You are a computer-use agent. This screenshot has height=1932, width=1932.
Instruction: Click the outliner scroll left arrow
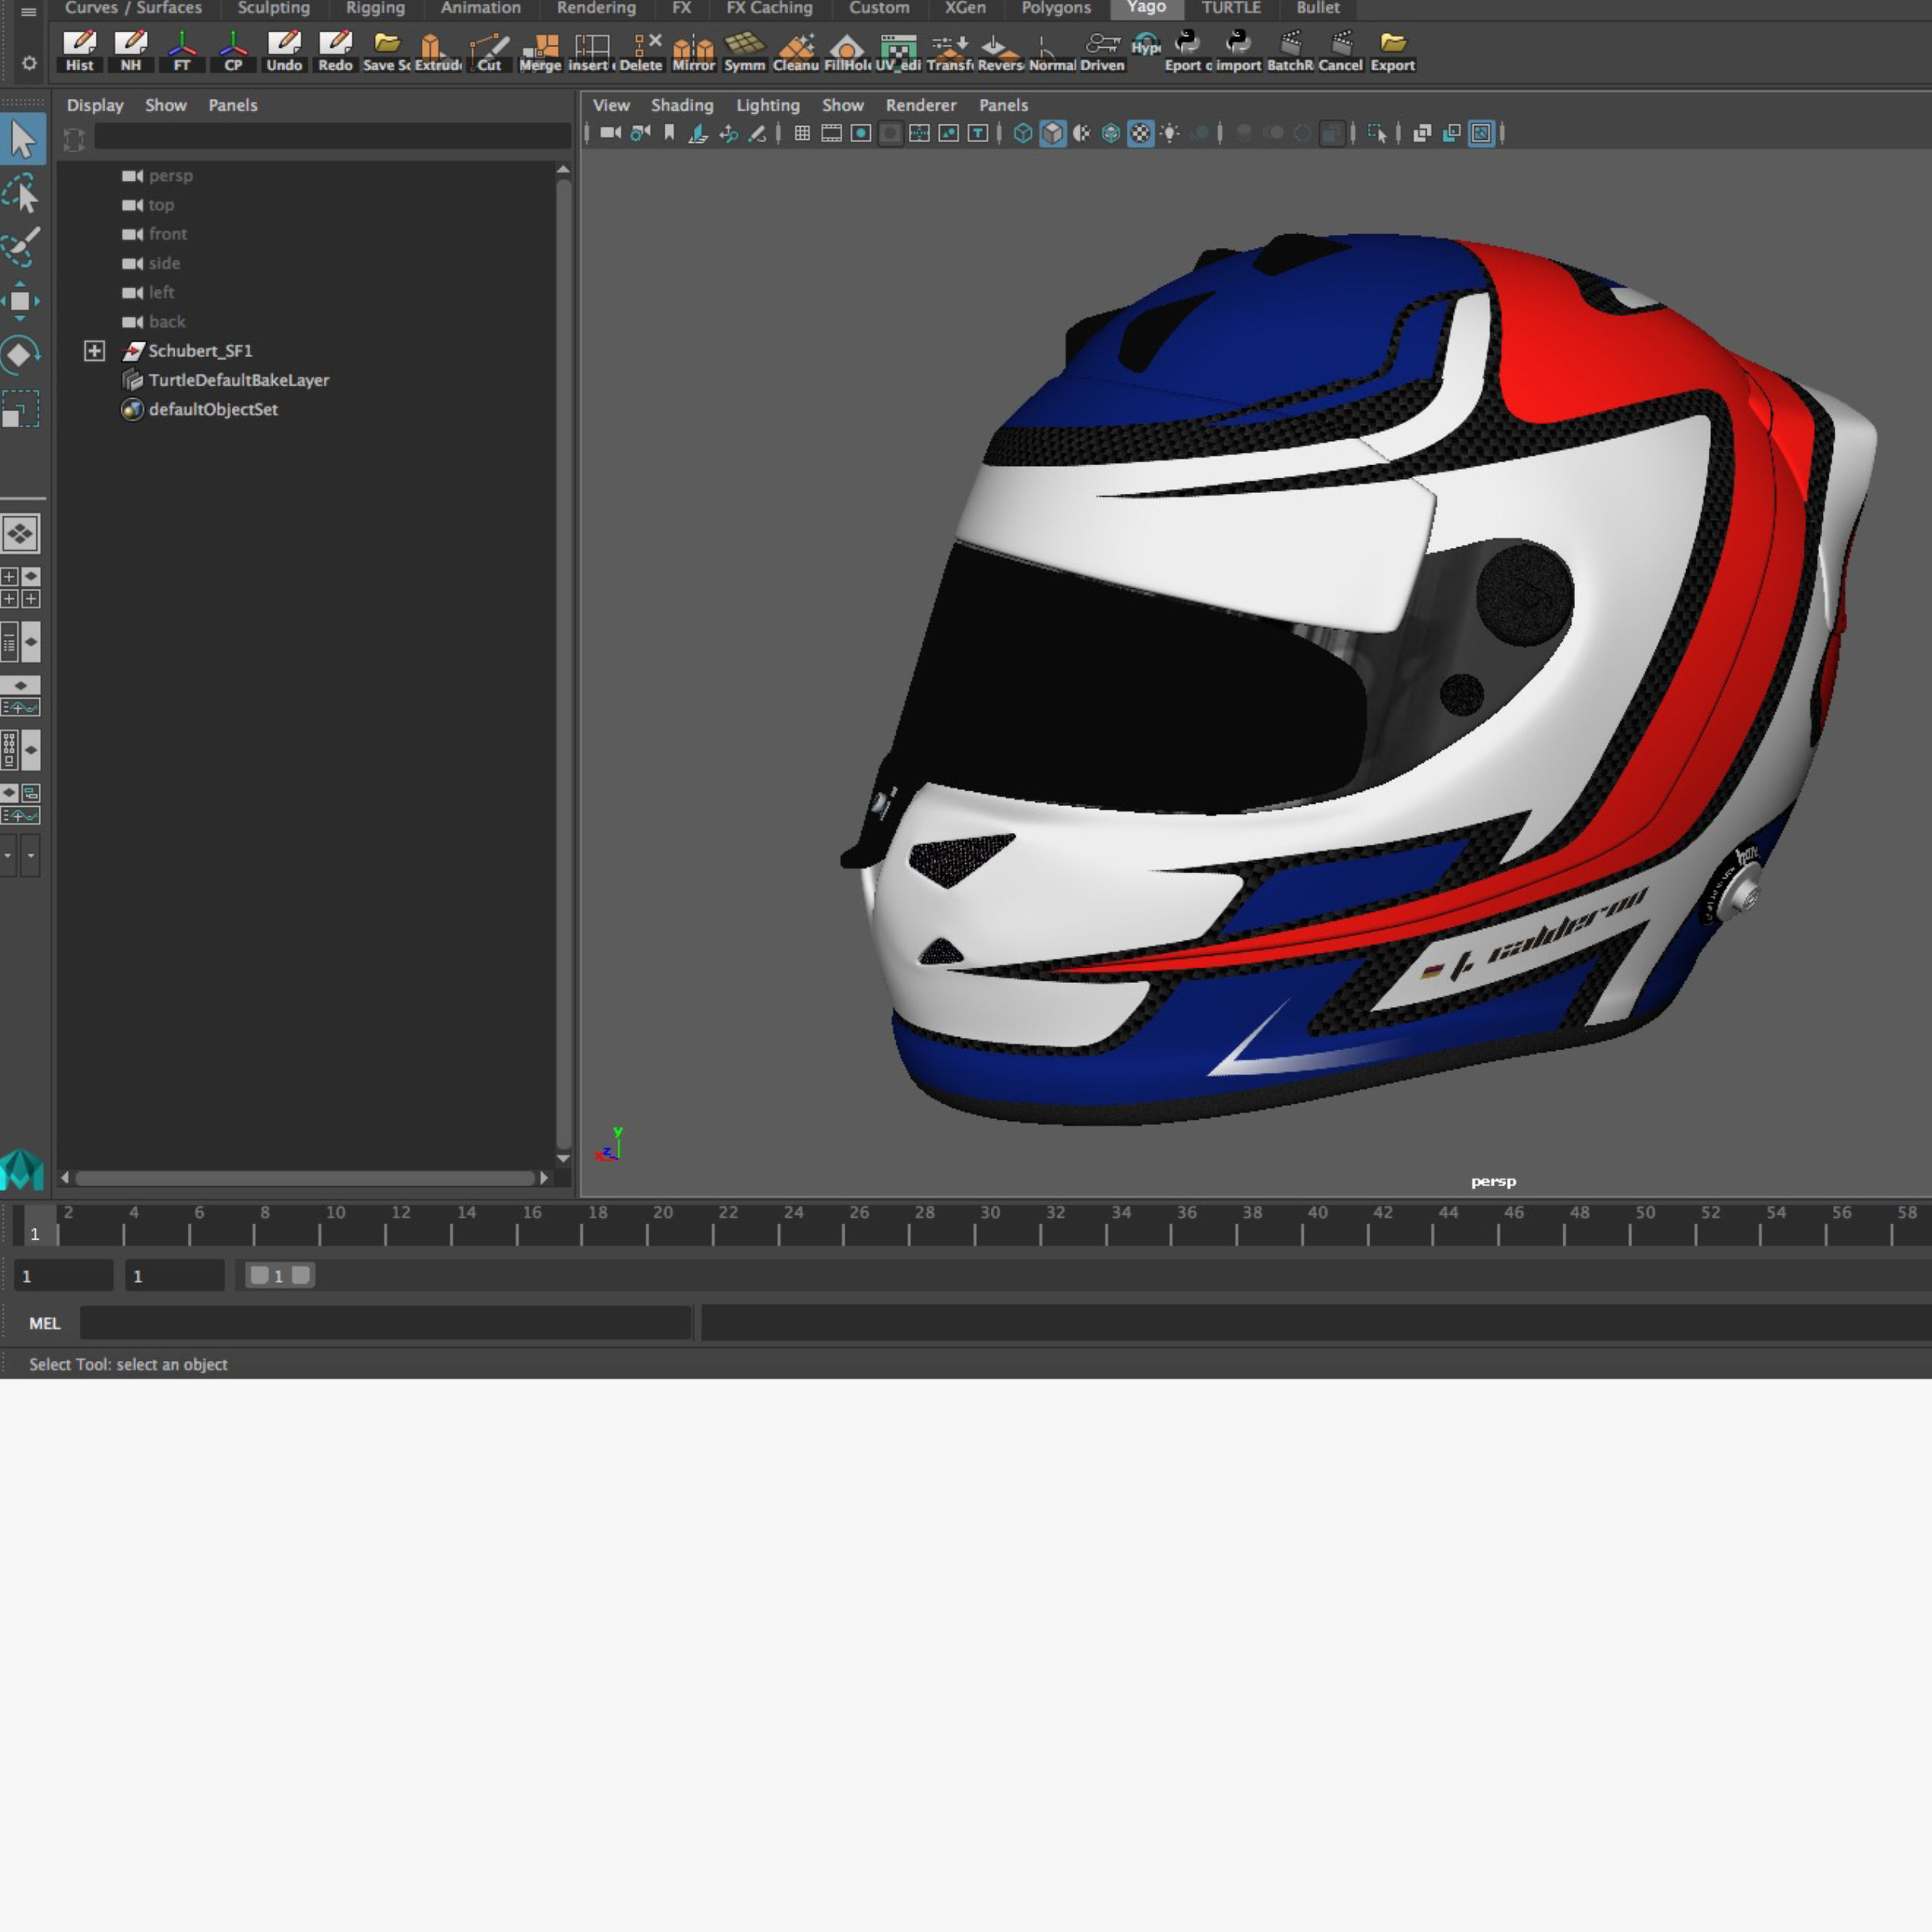click(65, 1178)
